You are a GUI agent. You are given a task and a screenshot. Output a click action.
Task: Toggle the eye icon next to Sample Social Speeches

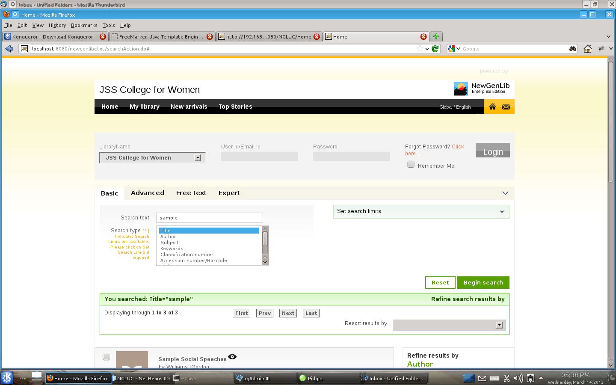point(232,357)
